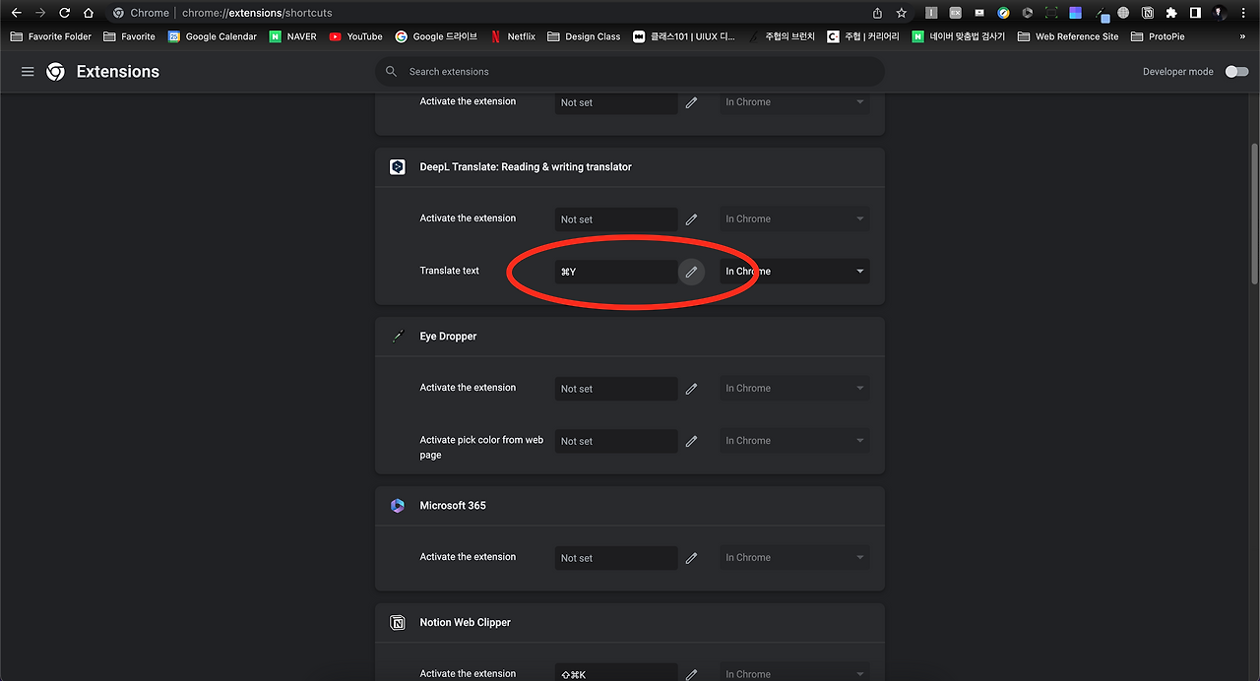Click Eye Dropper Activate the extension Not set field

616,389
